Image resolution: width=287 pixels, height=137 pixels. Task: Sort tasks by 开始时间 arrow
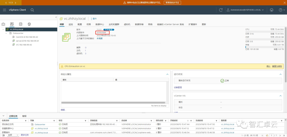tap(188, 121)
